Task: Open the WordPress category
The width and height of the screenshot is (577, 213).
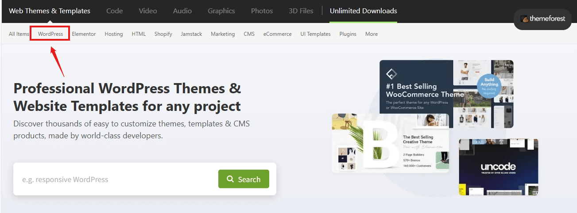Action: tap(50, 34)
